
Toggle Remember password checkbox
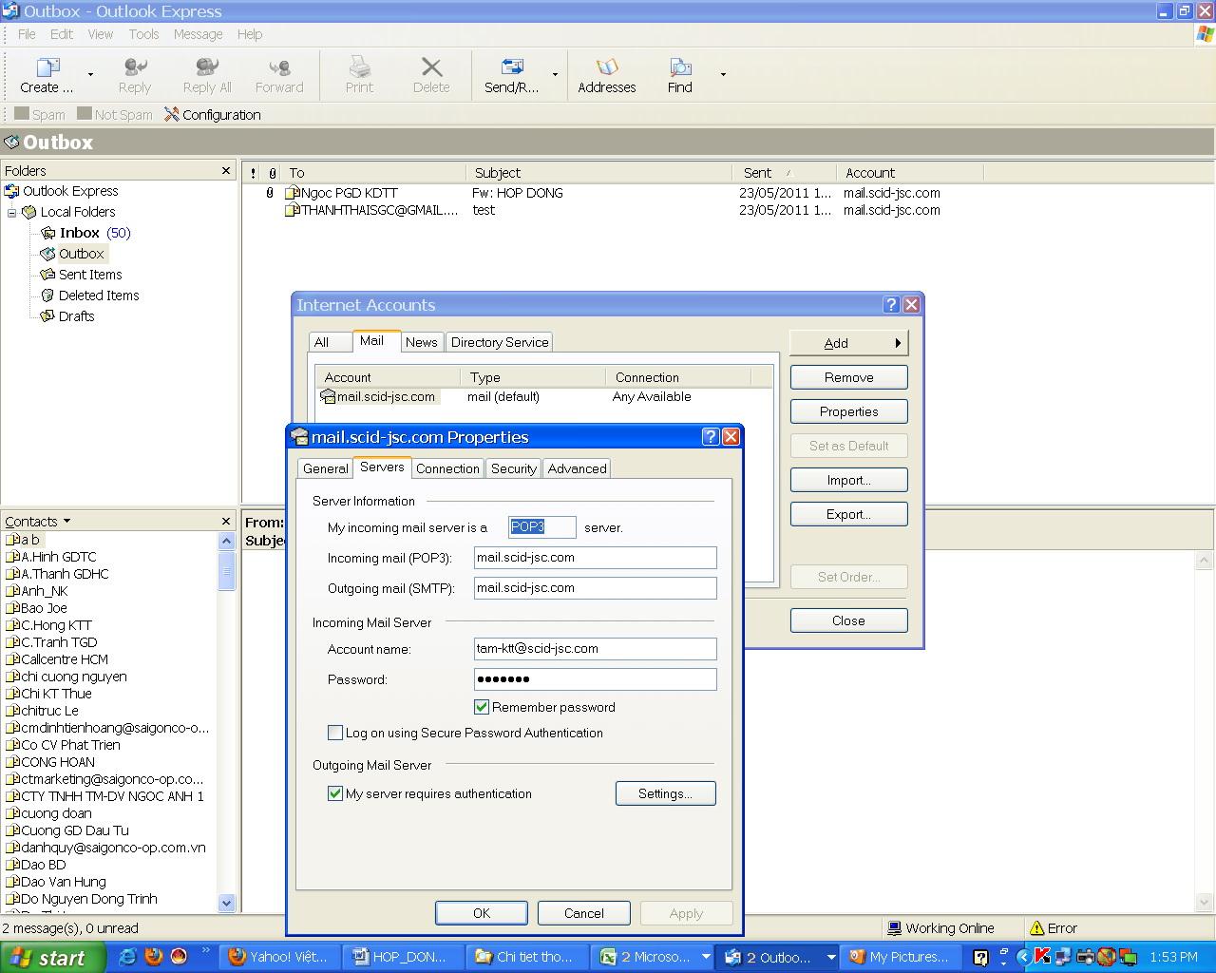482,707
